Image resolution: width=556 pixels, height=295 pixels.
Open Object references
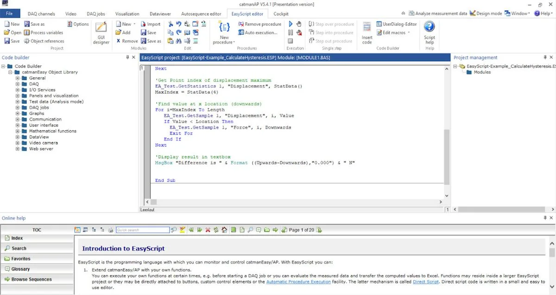point(44,41)
